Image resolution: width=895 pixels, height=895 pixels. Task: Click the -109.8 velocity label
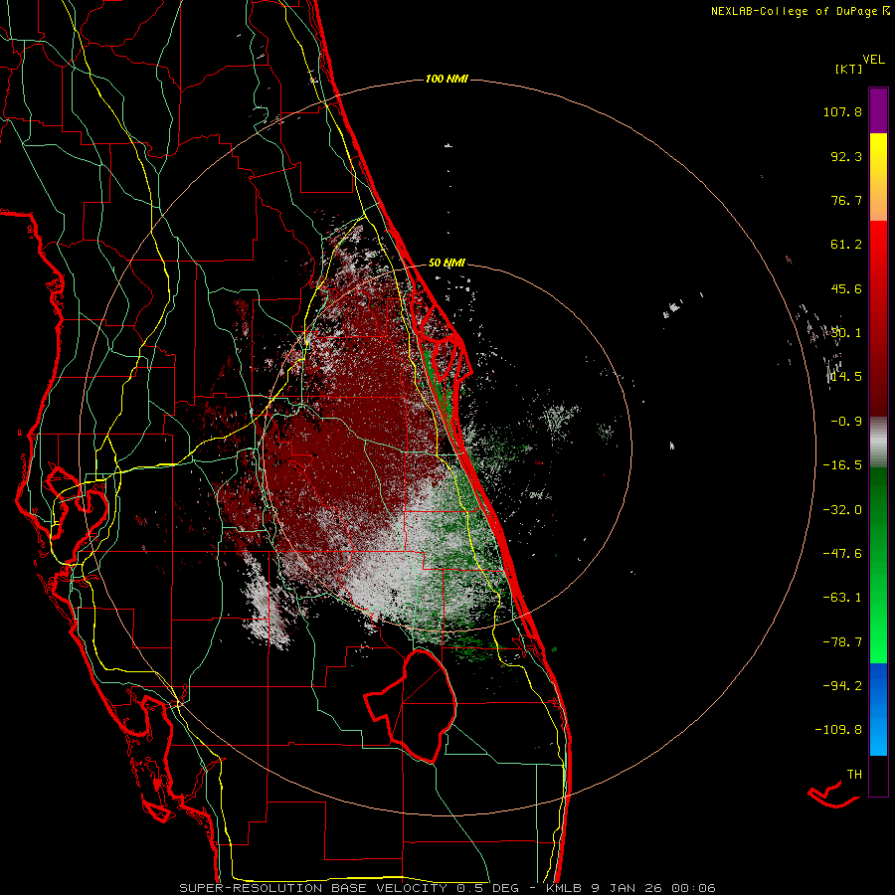(838, 730)
